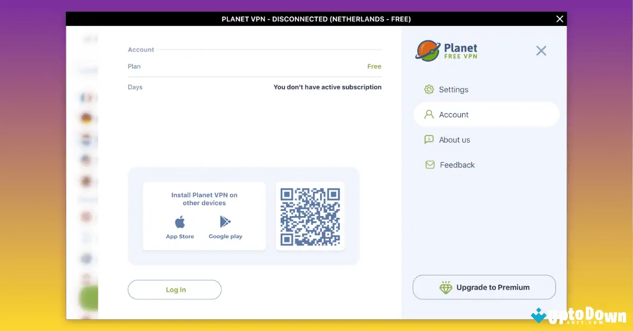Click Upgrade to Premium
Viewport: 633px width, 331px height.
tap(484, 287)
